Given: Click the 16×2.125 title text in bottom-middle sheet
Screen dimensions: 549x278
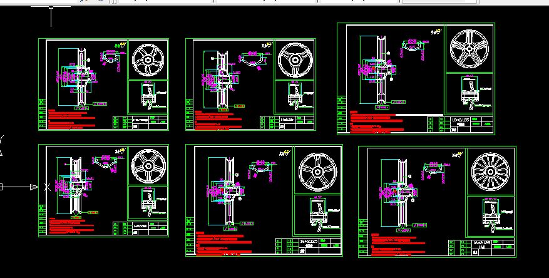Looking at the screenshot, I should [309, 241].
